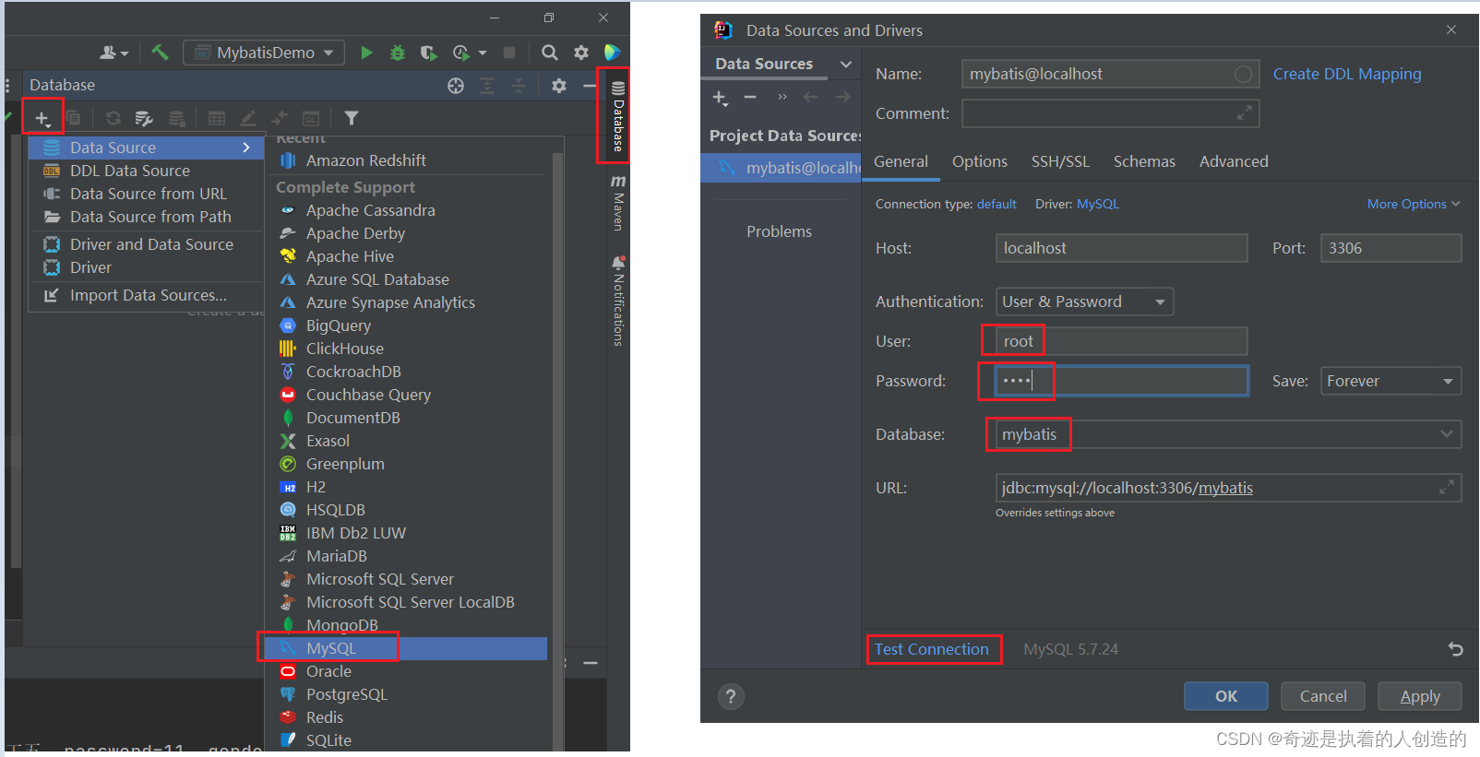Image resolution: width=1480 pixels, height=757 pixels.
Task: Select MySQL from database list
Action: [x=406, y=648]
